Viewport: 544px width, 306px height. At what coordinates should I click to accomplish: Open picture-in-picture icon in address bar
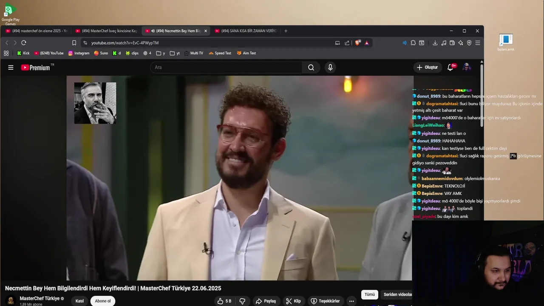pyautogui.click(x=337, y=43)
